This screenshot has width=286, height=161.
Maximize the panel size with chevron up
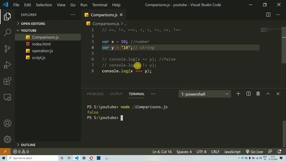click(x=268, y=94)
